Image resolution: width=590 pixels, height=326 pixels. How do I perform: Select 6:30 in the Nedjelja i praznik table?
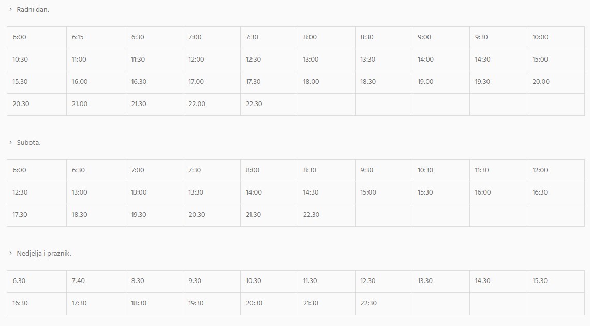click(19, 281)
